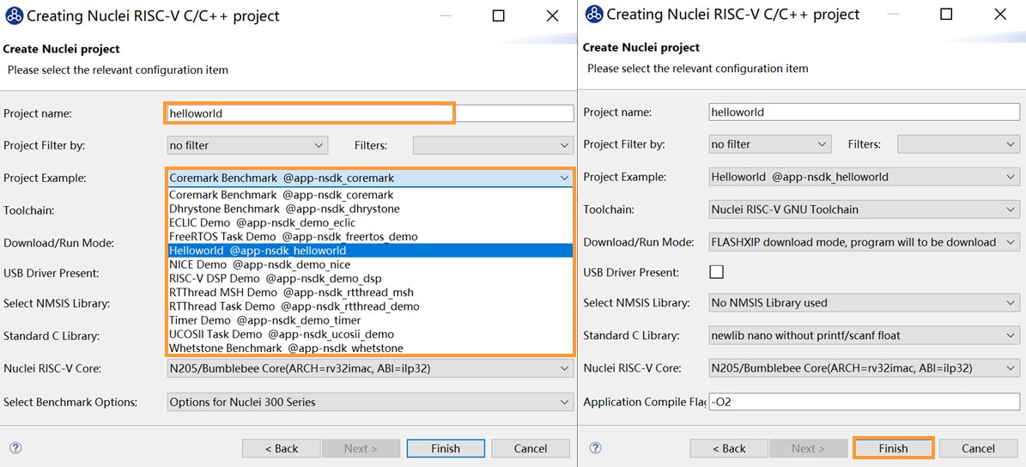Click the highlighted Finish button on right

[893, 448]
